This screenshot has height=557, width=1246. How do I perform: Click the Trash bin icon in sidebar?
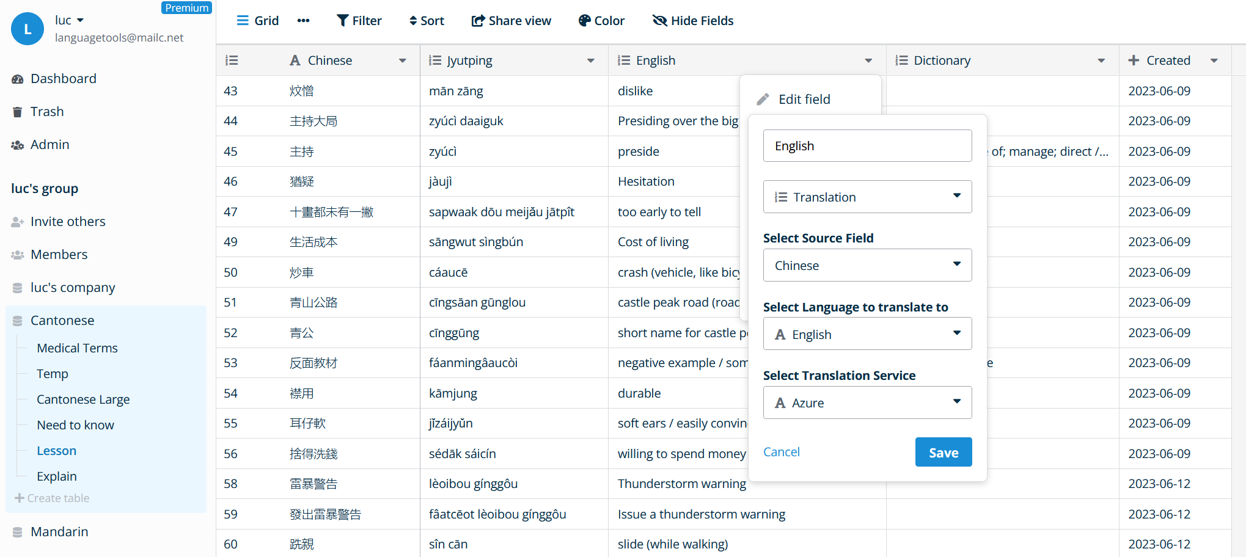point(18,112)
